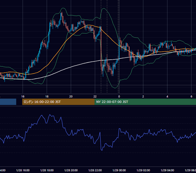Click the "1/28 18:00" date label

47,170
